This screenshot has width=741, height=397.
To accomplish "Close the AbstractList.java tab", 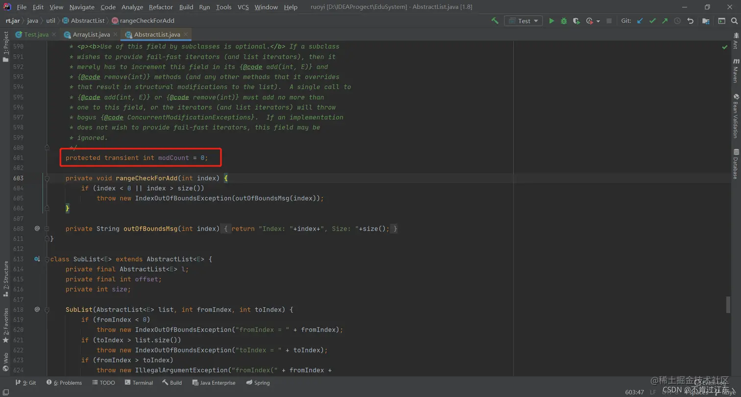I will (x=185, y=35).
